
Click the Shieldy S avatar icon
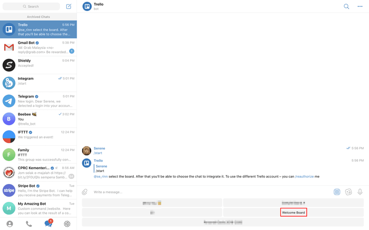[x=9, y=65]
